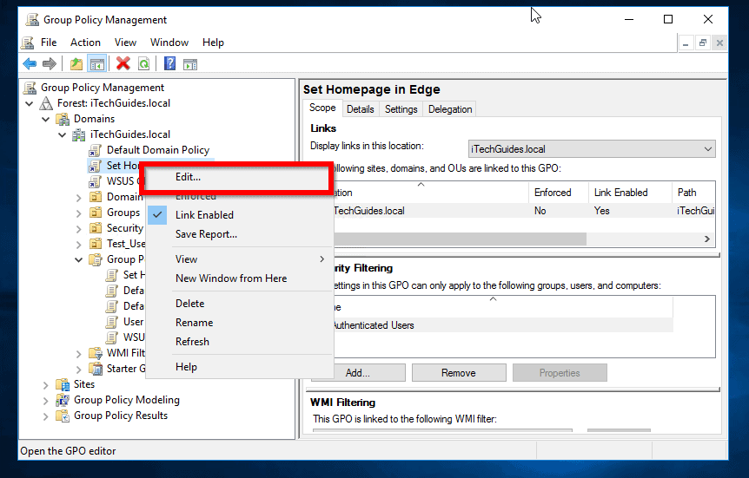Collapse the iTechGuides.local domain node

point(62,135)
